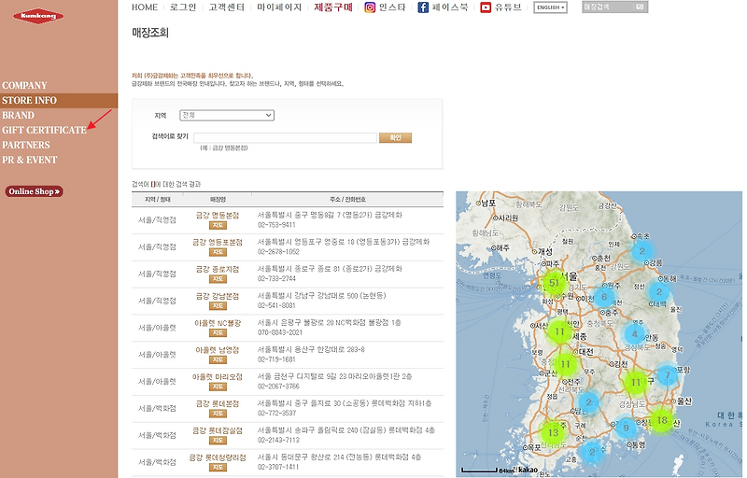Screen dimensions: 747x478
Task: Open the 금강 롯데잠실점 store link
Action: [x=218, y=430]
